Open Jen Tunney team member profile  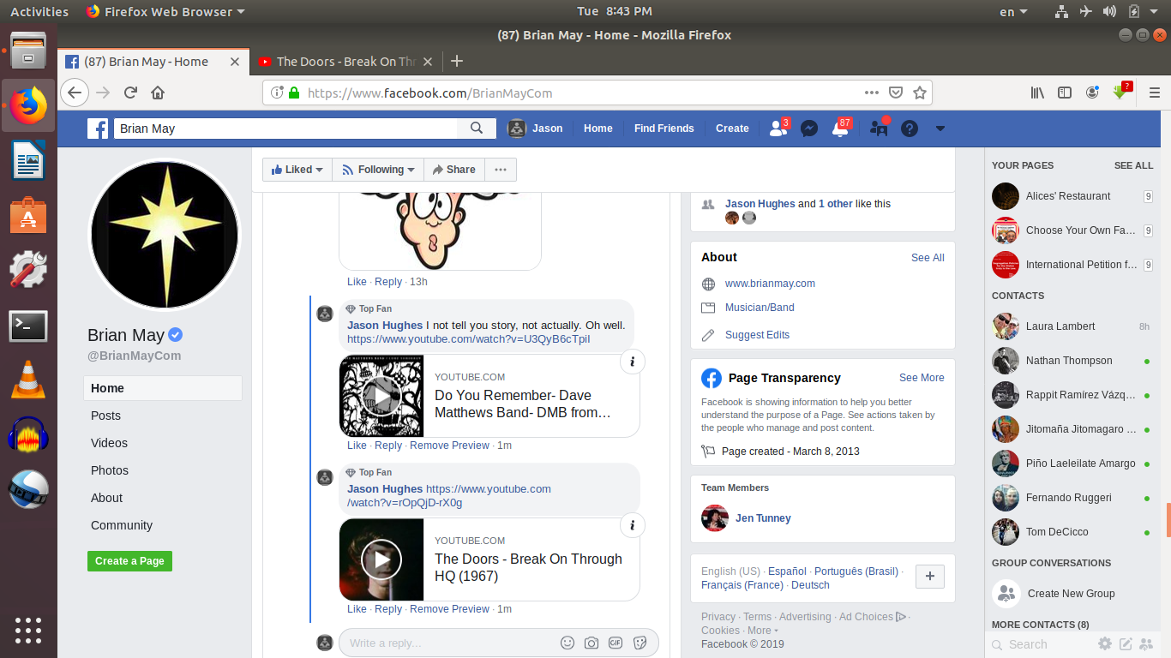pos(763,518)
